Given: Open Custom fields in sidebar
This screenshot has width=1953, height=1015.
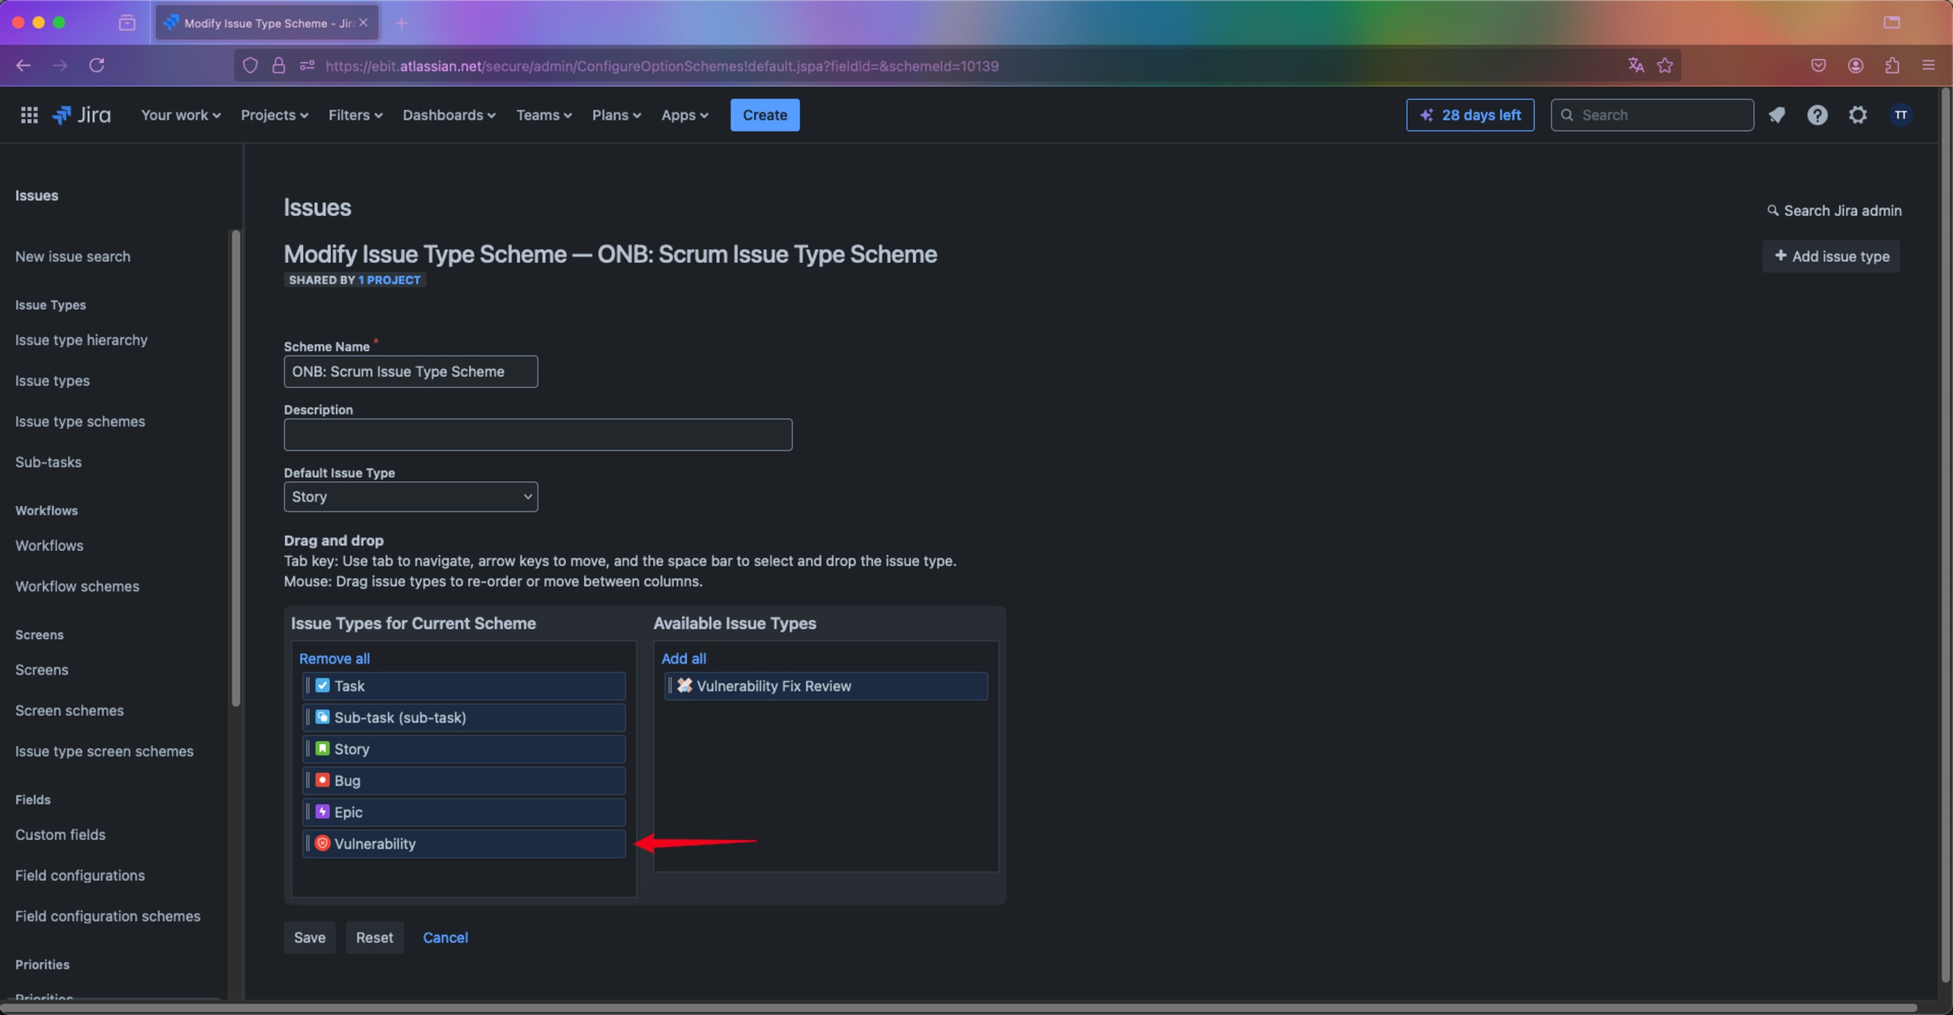Looking at the screenshot, I should click(60, 834).
